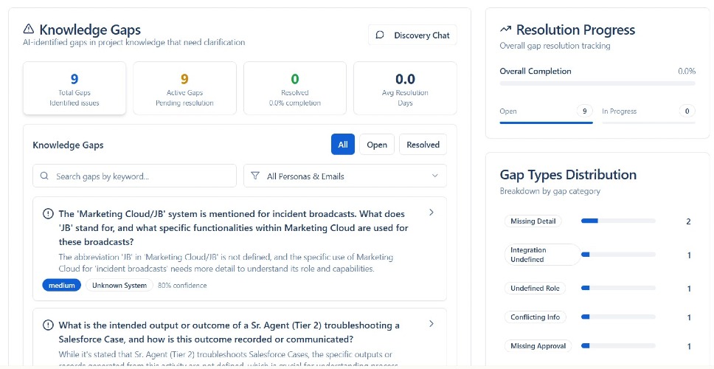Click the In Progress status bar
The width and height of the screenshot is (714, 369).
coord(648,123)
